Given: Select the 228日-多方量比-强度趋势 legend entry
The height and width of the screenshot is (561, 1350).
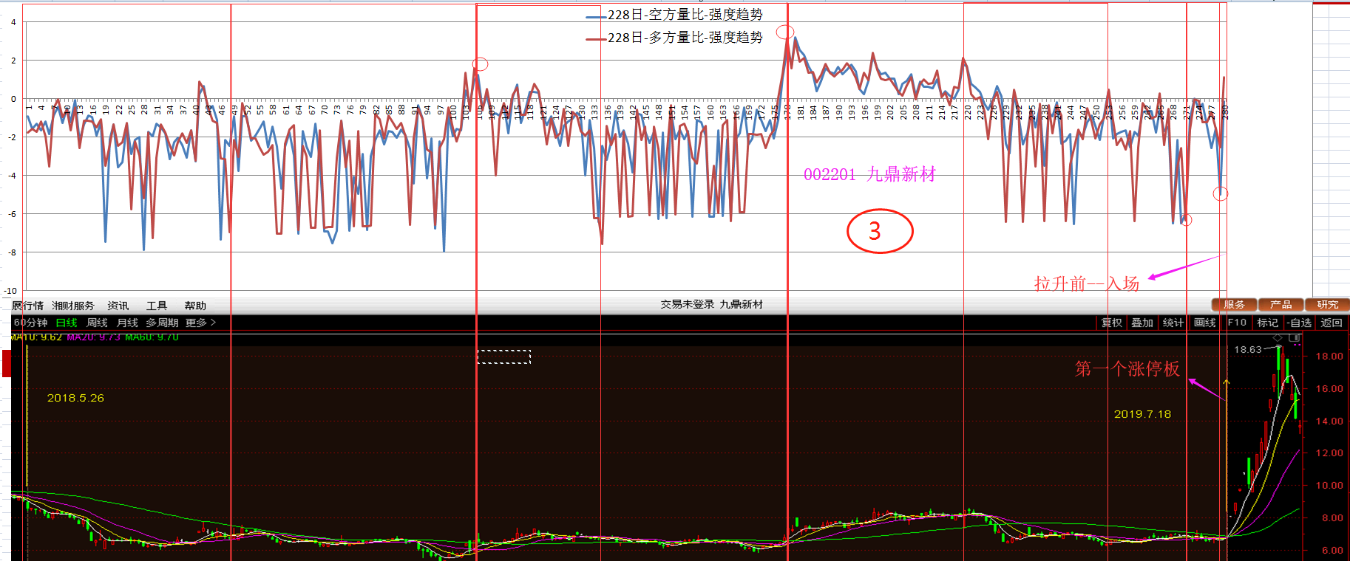Looking at the screenshot, I should pyautogui.click(x=674, y=38).
